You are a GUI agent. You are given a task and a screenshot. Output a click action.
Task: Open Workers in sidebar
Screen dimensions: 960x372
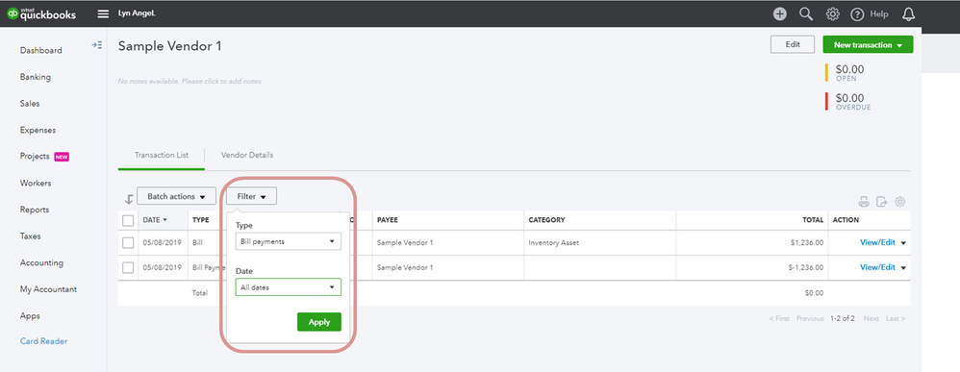(36, 183)
